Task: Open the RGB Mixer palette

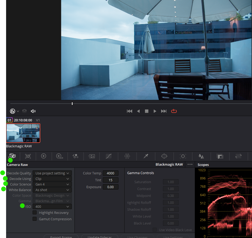Action: point(76,156)
